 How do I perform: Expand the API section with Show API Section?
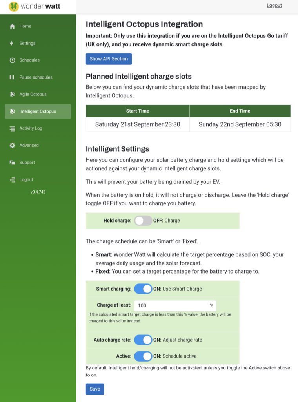coord(109,59)
